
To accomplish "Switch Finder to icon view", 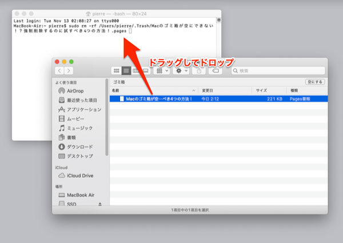I will click(117, 71).
